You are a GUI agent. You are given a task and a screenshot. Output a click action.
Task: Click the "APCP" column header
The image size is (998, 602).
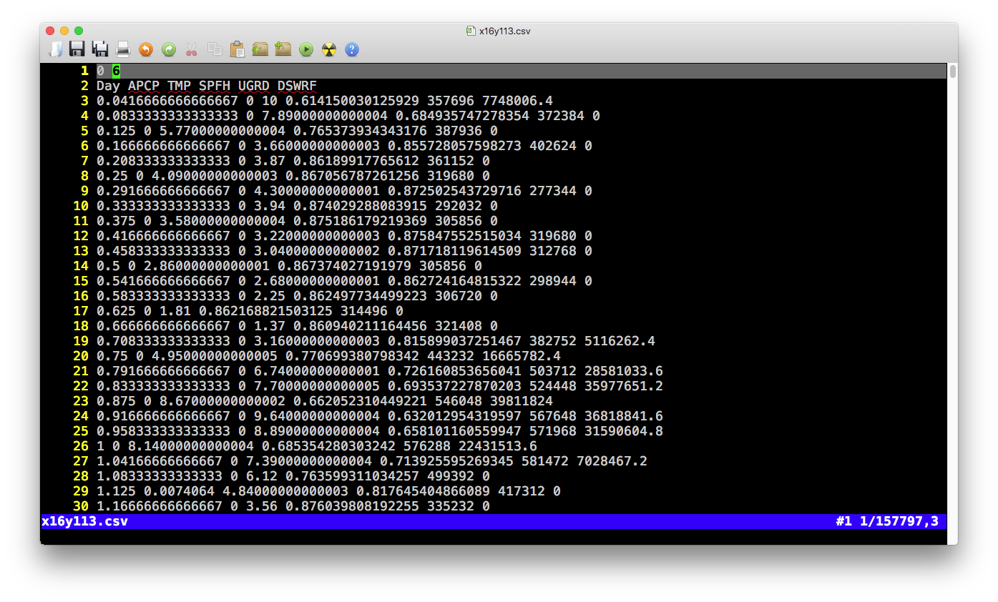[144, 86]
